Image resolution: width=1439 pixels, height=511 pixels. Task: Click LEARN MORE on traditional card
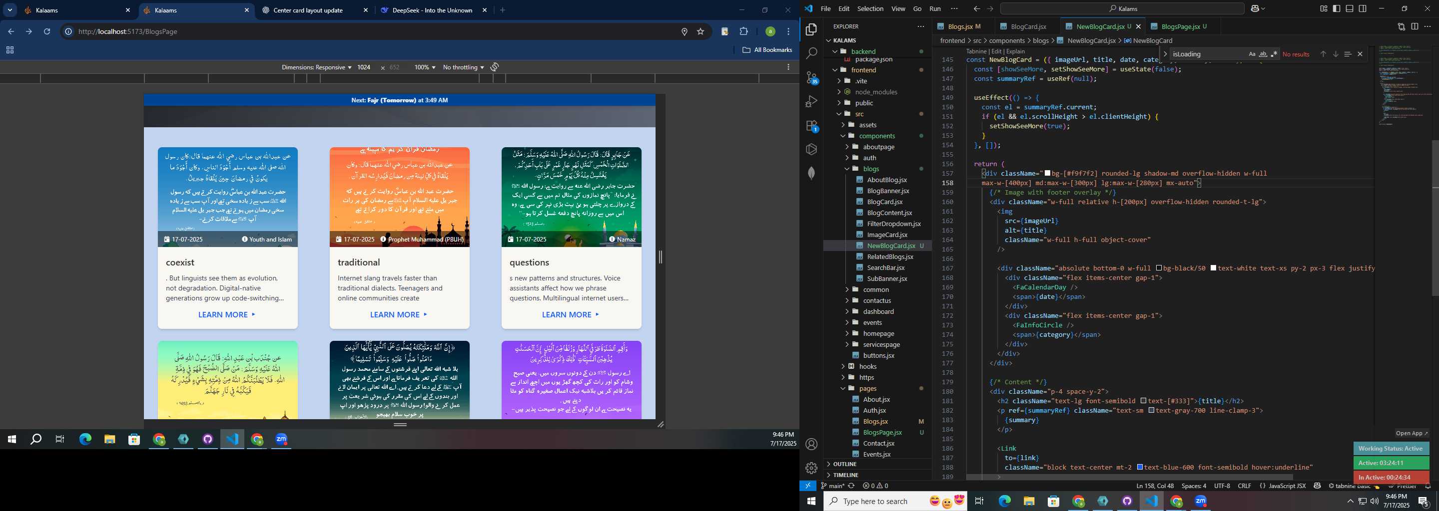pos(399,314)
